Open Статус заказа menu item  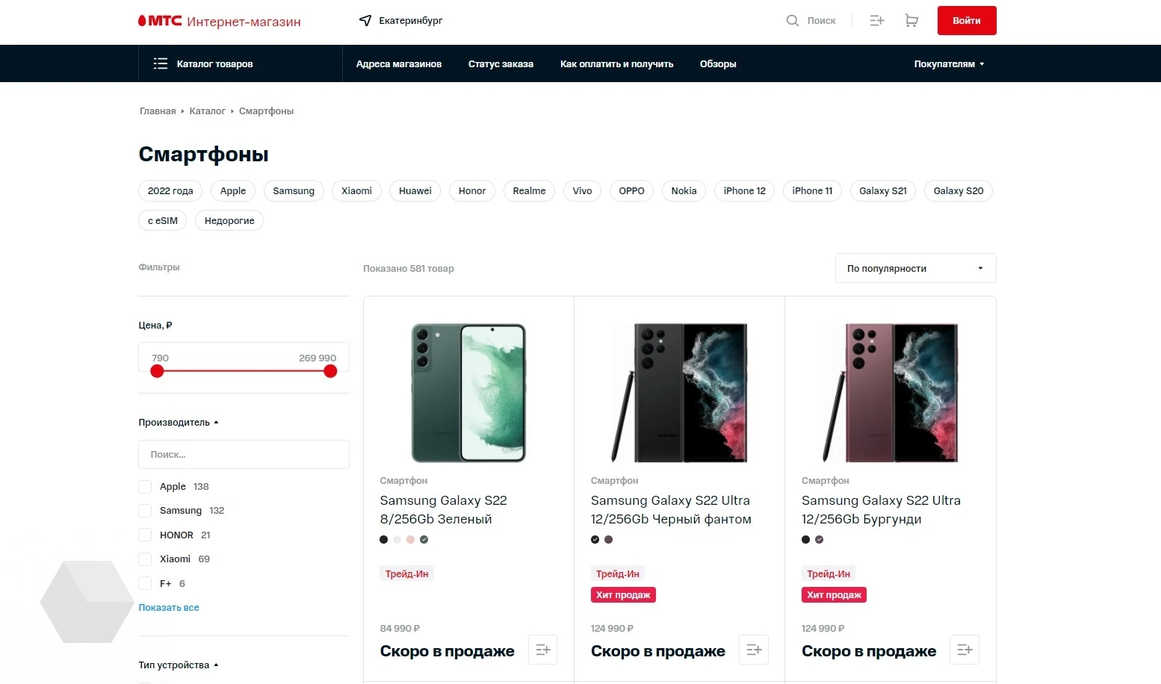501,64
